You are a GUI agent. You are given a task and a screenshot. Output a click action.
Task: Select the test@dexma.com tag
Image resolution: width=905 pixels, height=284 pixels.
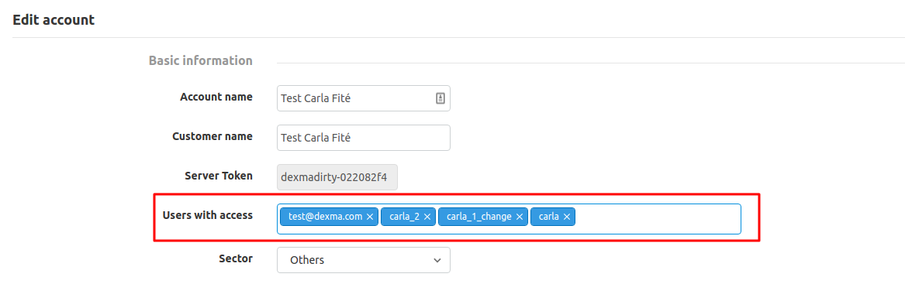[326, 217]
